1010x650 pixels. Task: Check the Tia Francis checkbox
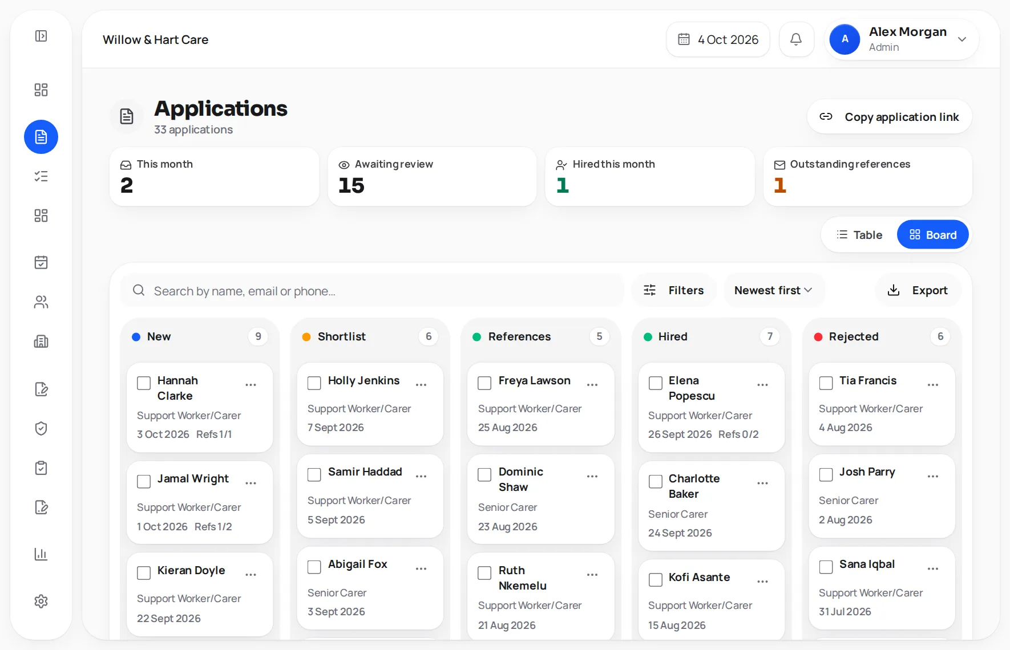pos(826,383)
